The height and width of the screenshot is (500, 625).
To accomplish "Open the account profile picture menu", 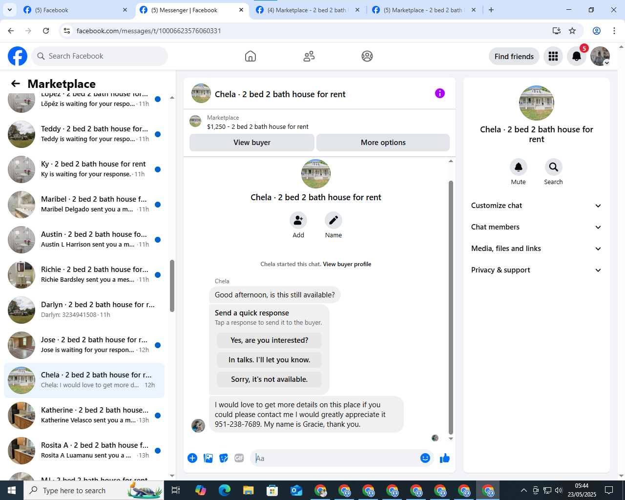I will click(x=600, y=56).
